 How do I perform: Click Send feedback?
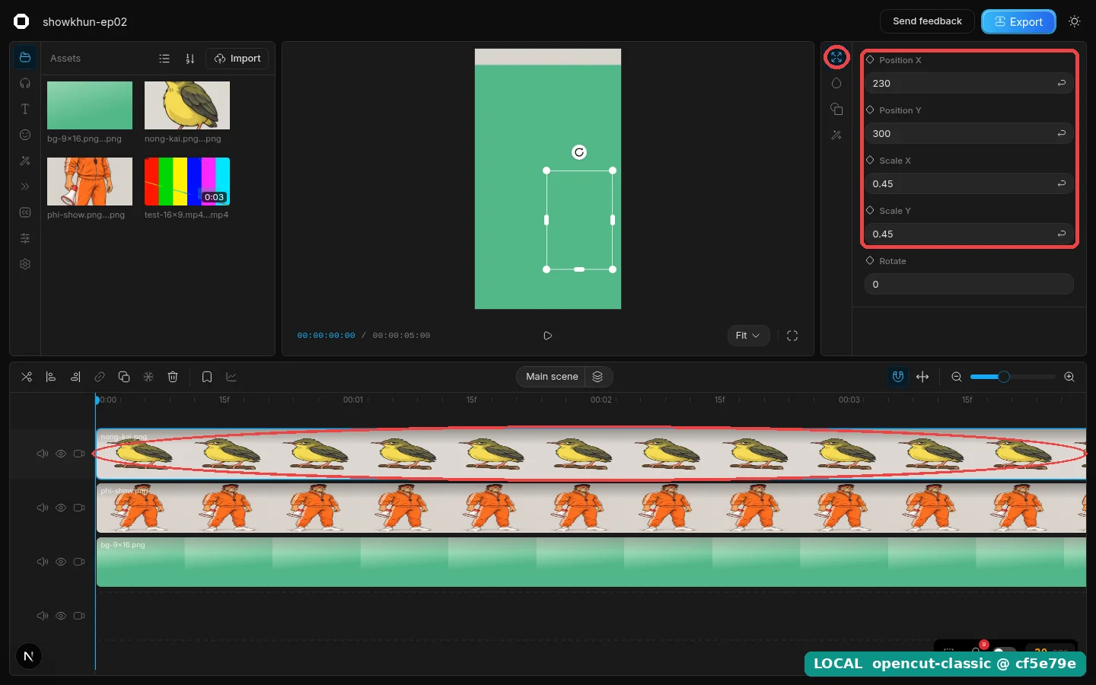(927, 21)
